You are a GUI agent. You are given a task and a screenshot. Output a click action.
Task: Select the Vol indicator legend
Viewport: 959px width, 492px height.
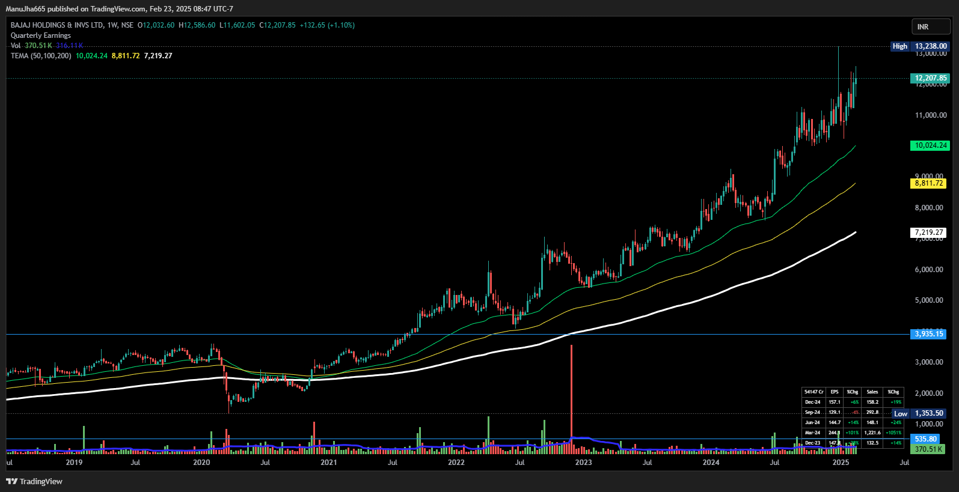point(16,46)
